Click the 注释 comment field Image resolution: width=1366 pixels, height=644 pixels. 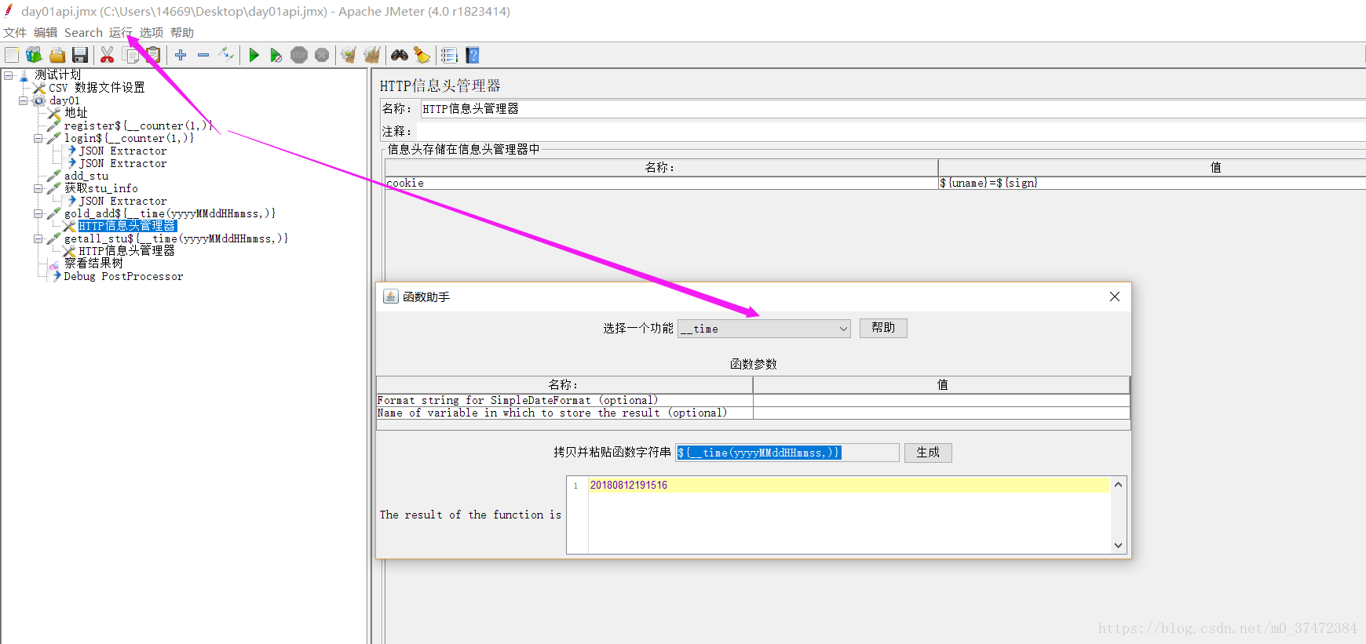(x=893, y=131)
